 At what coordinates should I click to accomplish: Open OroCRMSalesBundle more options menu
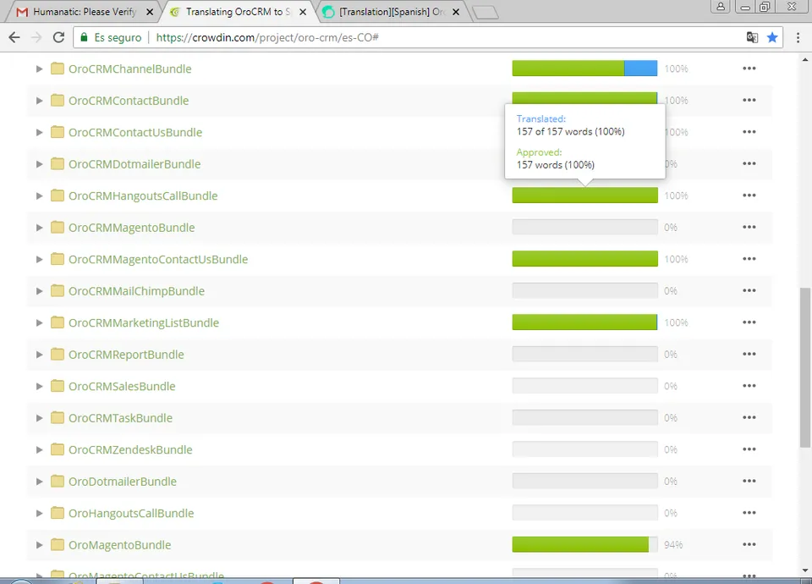pyautogui.click(x=749, y=386)
